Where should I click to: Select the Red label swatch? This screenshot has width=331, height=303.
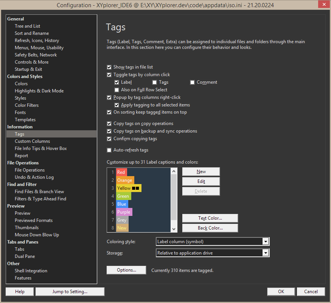point(121,172)
